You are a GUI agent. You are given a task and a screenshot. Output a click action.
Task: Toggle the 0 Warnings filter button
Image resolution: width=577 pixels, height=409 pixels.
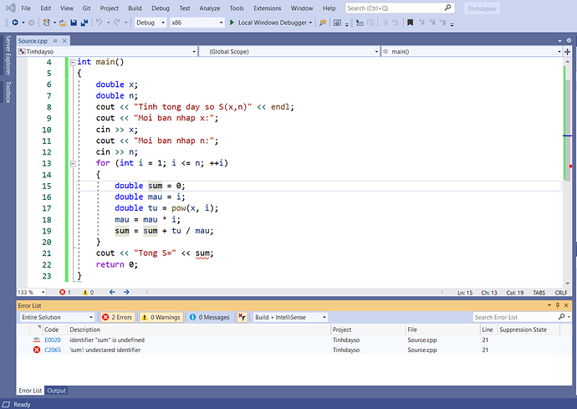pyautogui.click(x=161, y=317)
